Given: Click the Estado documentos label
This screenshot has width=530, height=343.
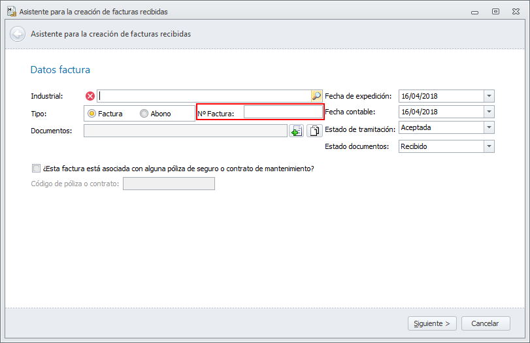Looking at the screenshot, I should point(357,146).
